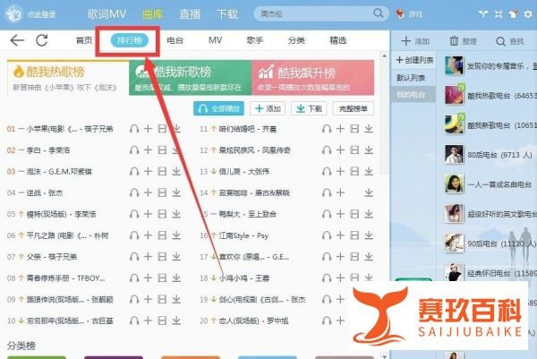Open MV icon for 父亲 - 筷子兄弟
This screenshot has height=359, width=537.
[162, 257]
